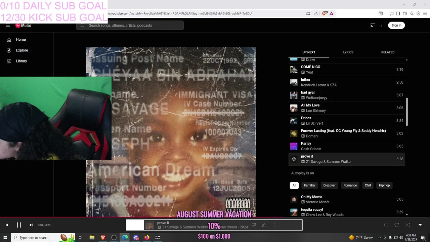430x242 pixels.
Task: Play COMË N GO by Yeat
Action: (x=347, y=70)
